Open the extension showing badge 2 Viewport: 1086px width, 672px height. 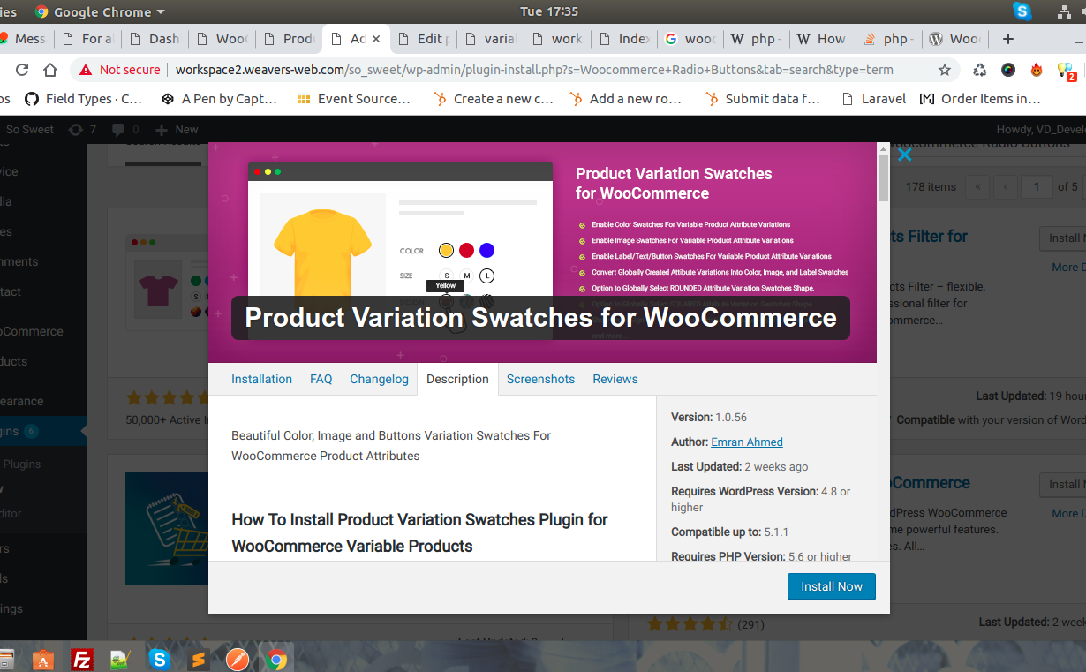1066,71
